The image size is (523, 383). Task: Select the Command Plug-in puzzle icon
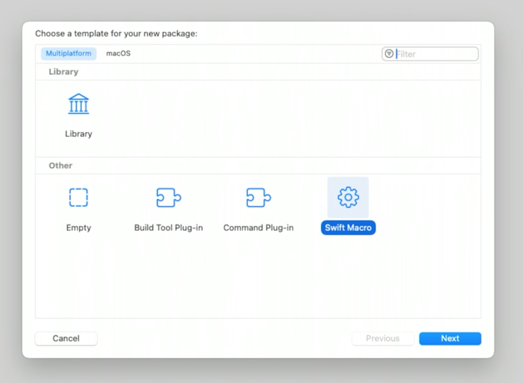[258, 198]
